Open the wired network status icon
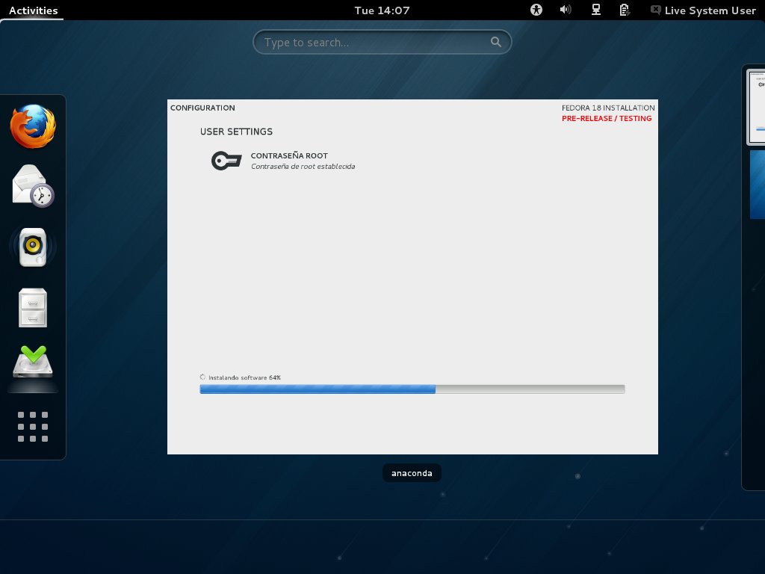Viewport: 765px width, 574px height. click(596, 10)
